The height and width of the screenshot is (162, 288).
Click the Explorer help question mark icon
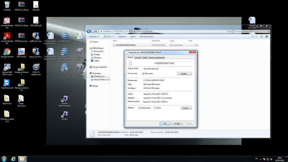267,36
